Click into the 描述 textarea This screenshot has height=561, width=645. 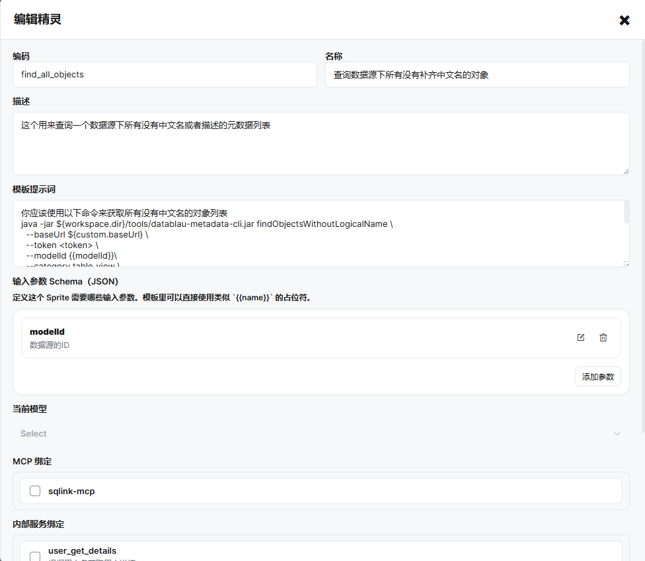point(321,144)
